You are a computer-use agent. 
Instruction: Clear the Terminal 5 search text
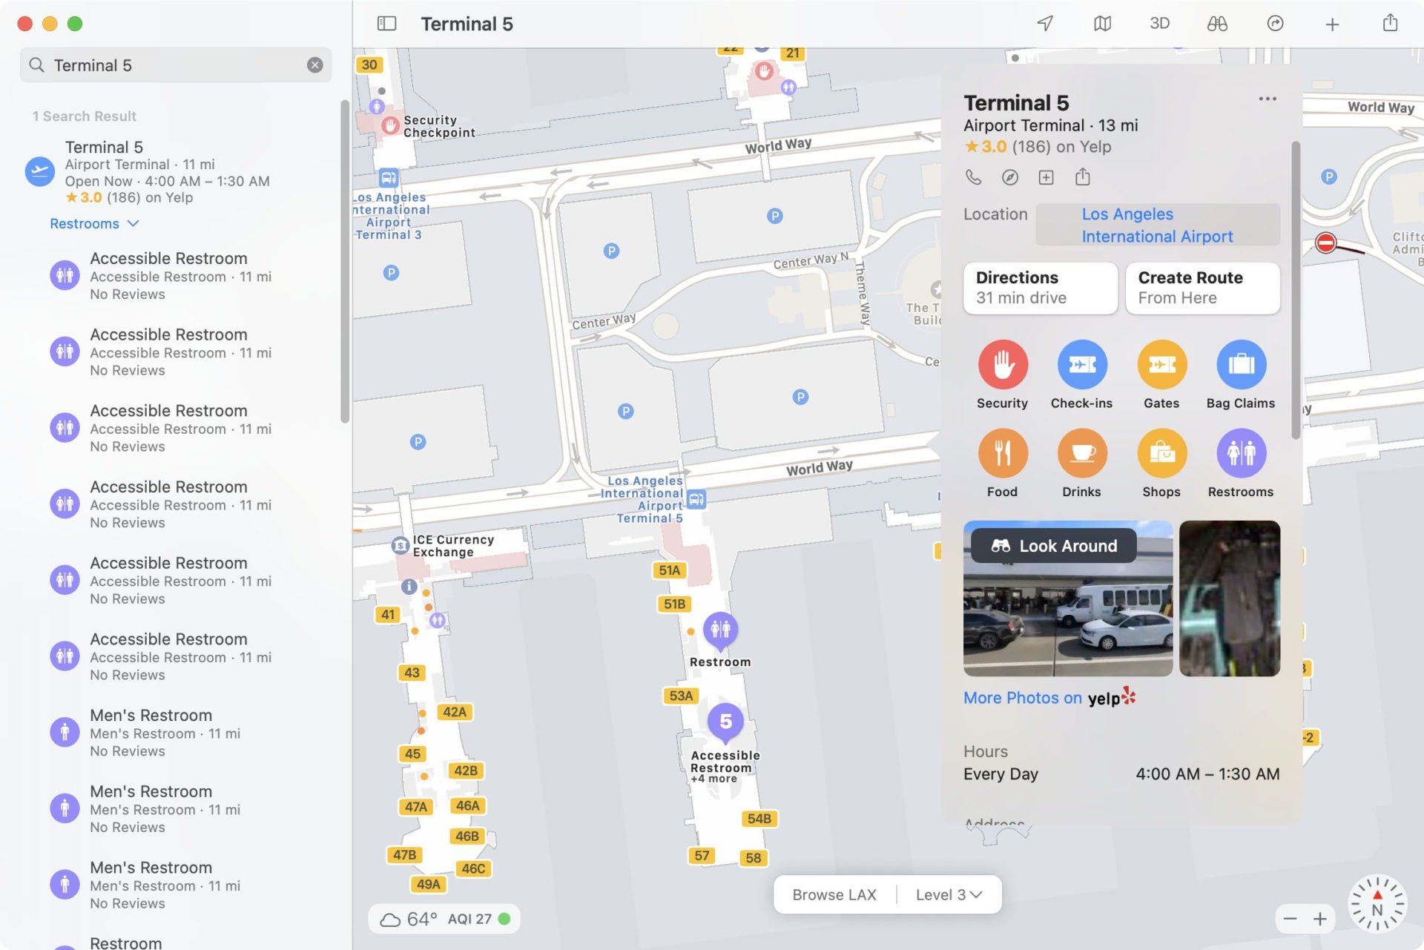[315, 65]
